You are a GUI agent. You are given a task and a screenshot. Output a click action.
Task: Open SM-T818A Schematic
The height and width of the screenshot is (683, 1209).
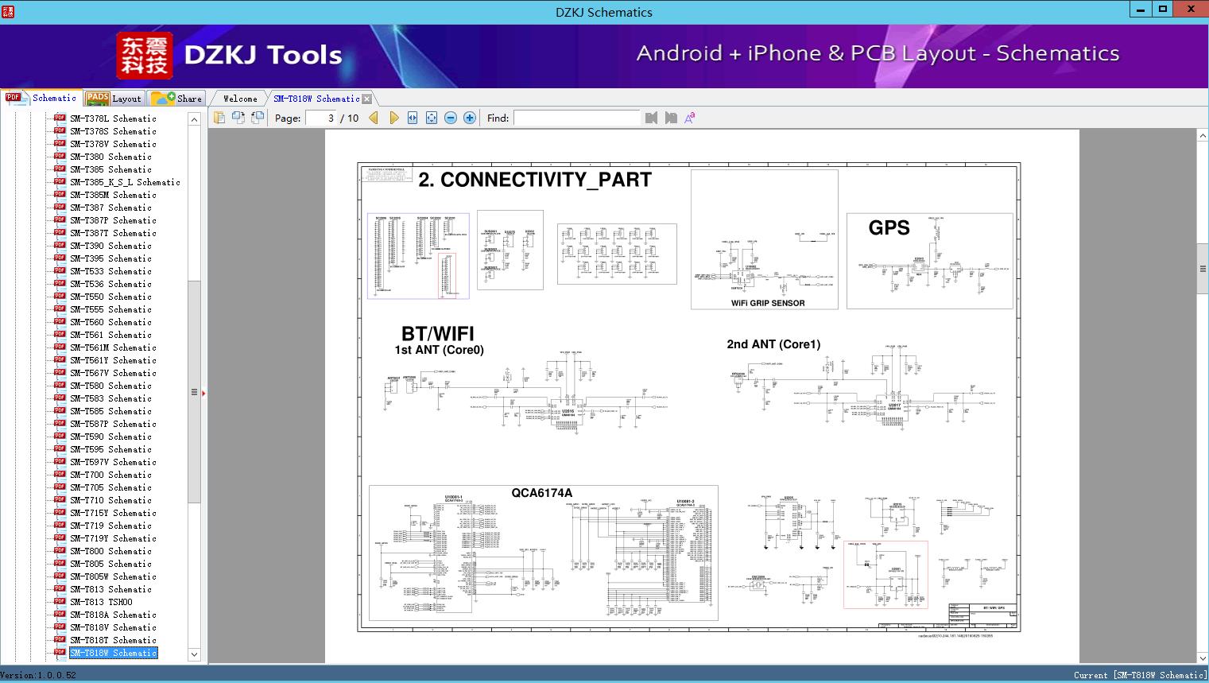click(x=113, y=615)
